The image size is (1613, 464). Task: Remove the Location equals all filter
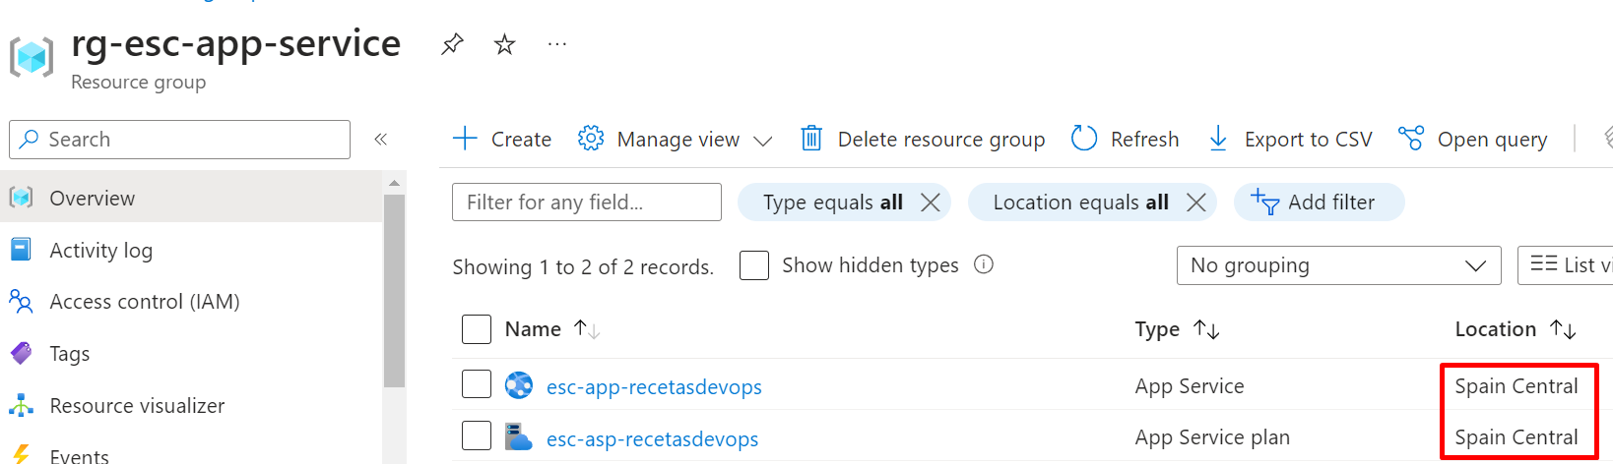[1195, 203]
